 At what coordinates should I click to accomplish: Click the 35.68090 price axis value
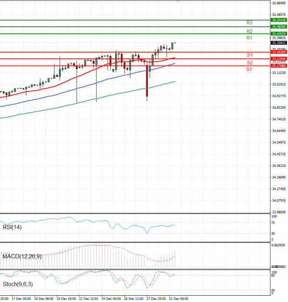pos(279,3)
